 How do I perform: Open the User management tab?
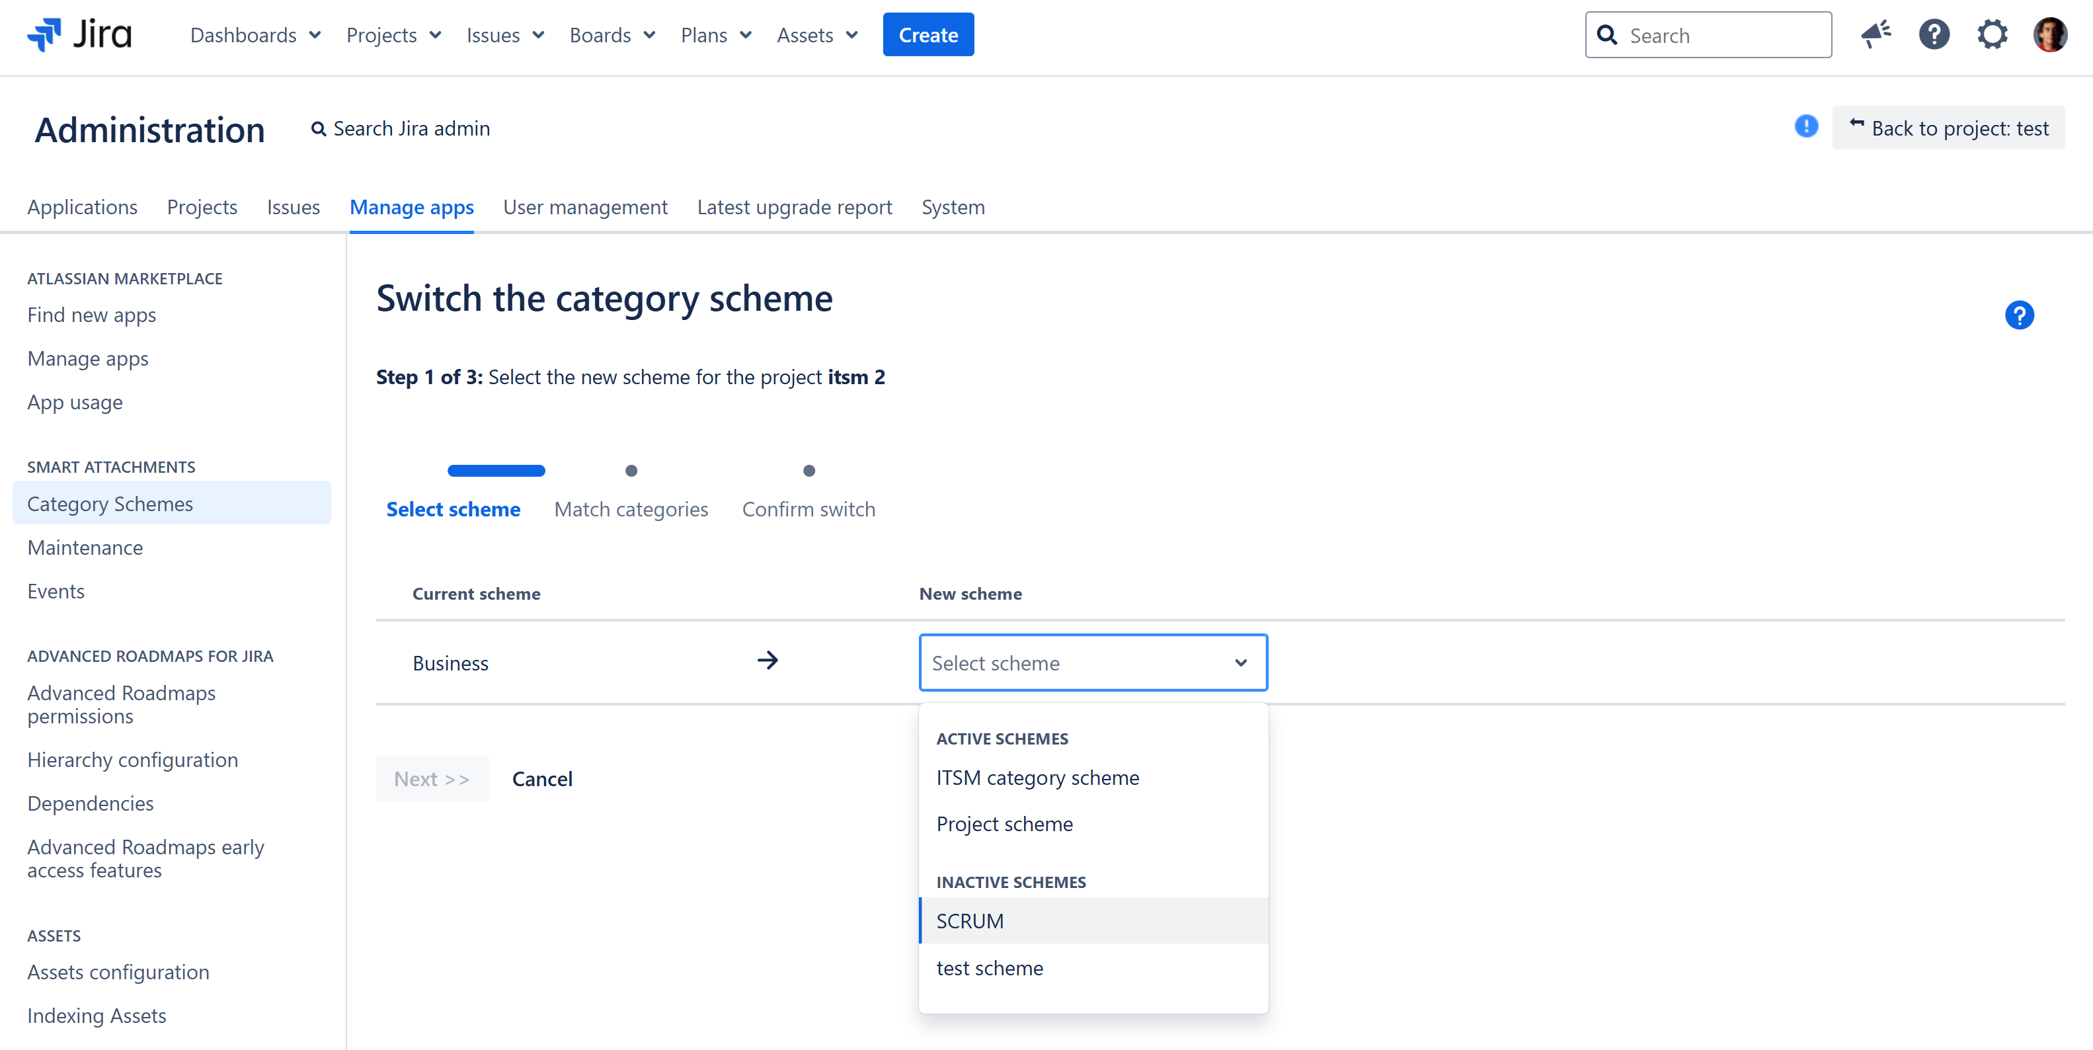(x=585, y=207)
